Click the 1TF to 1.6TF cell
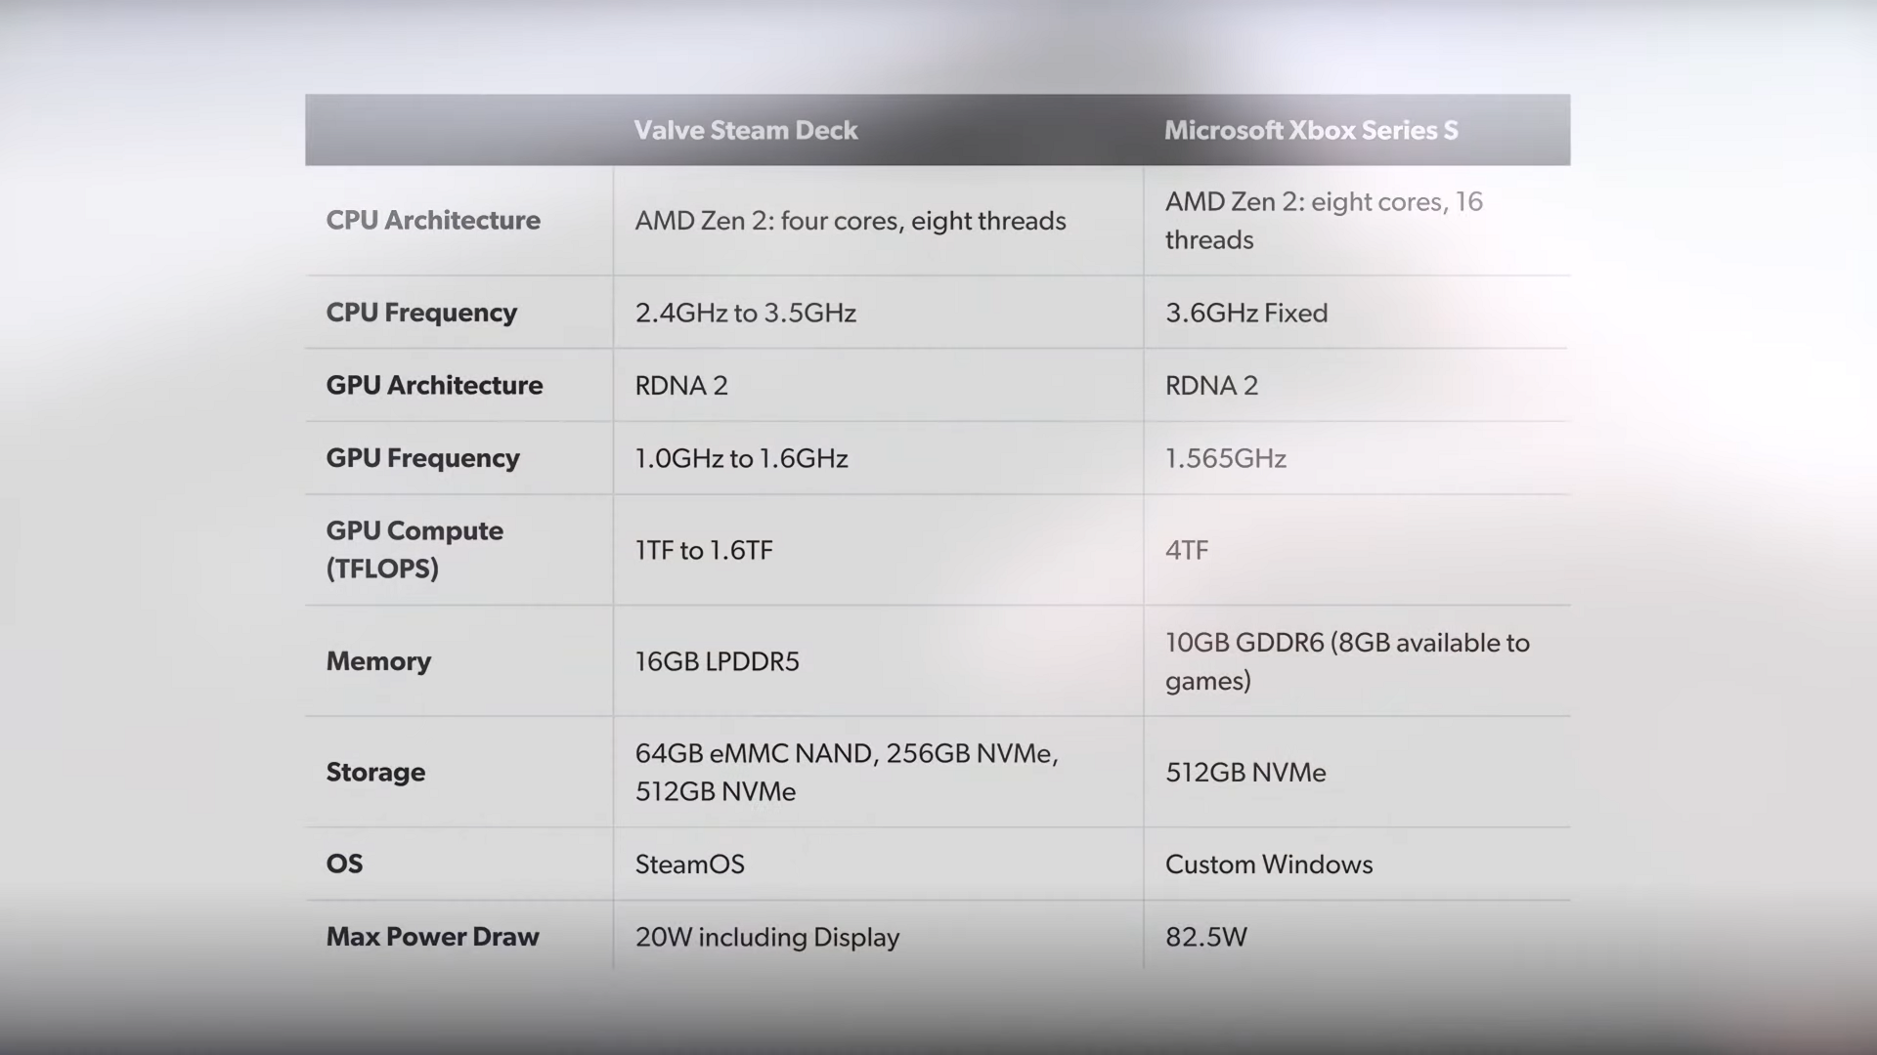Image resolution: width=1877 pixels, height=1055 pixels. point(703,550)
